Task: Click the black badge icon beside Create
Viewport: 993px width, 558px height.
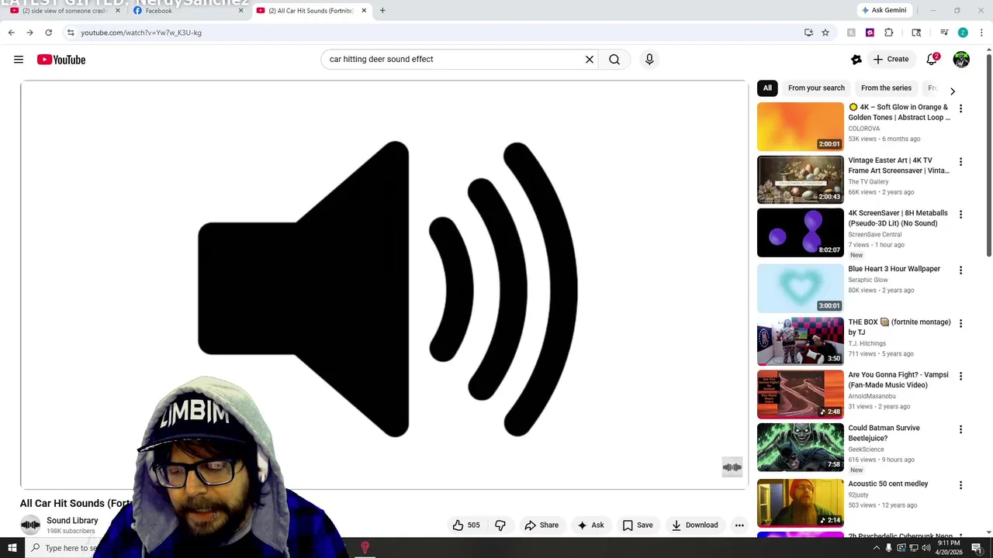Action: [856, 59]
